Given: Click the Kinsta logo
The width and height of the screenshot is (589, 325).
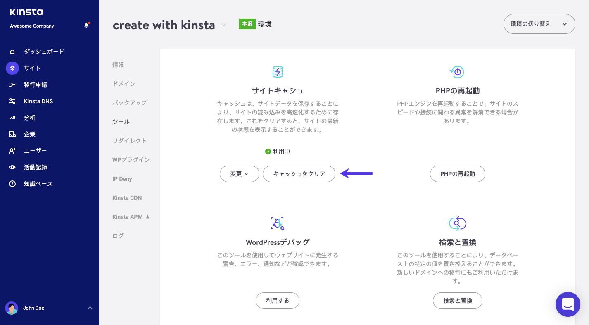Looking at the screenshot, I should (x=27, y=12).
